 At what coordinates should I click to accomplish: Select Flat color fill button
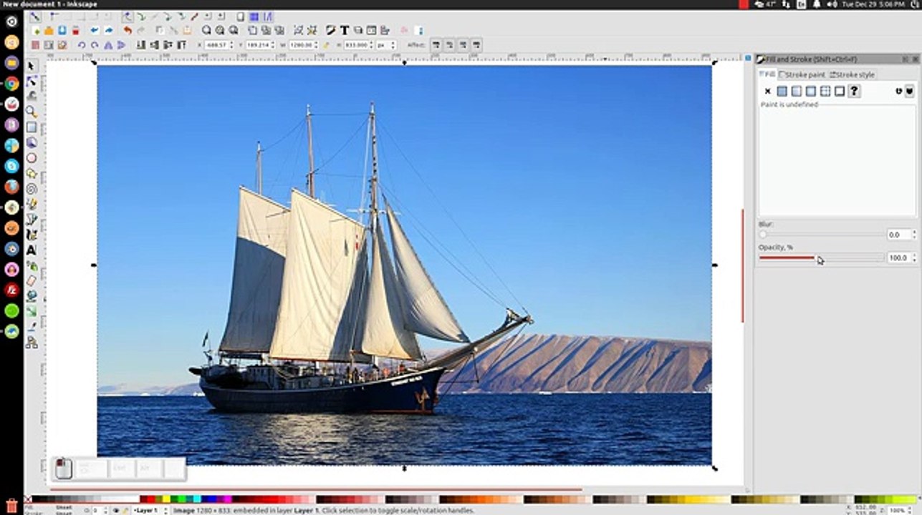tap(782, 91)
